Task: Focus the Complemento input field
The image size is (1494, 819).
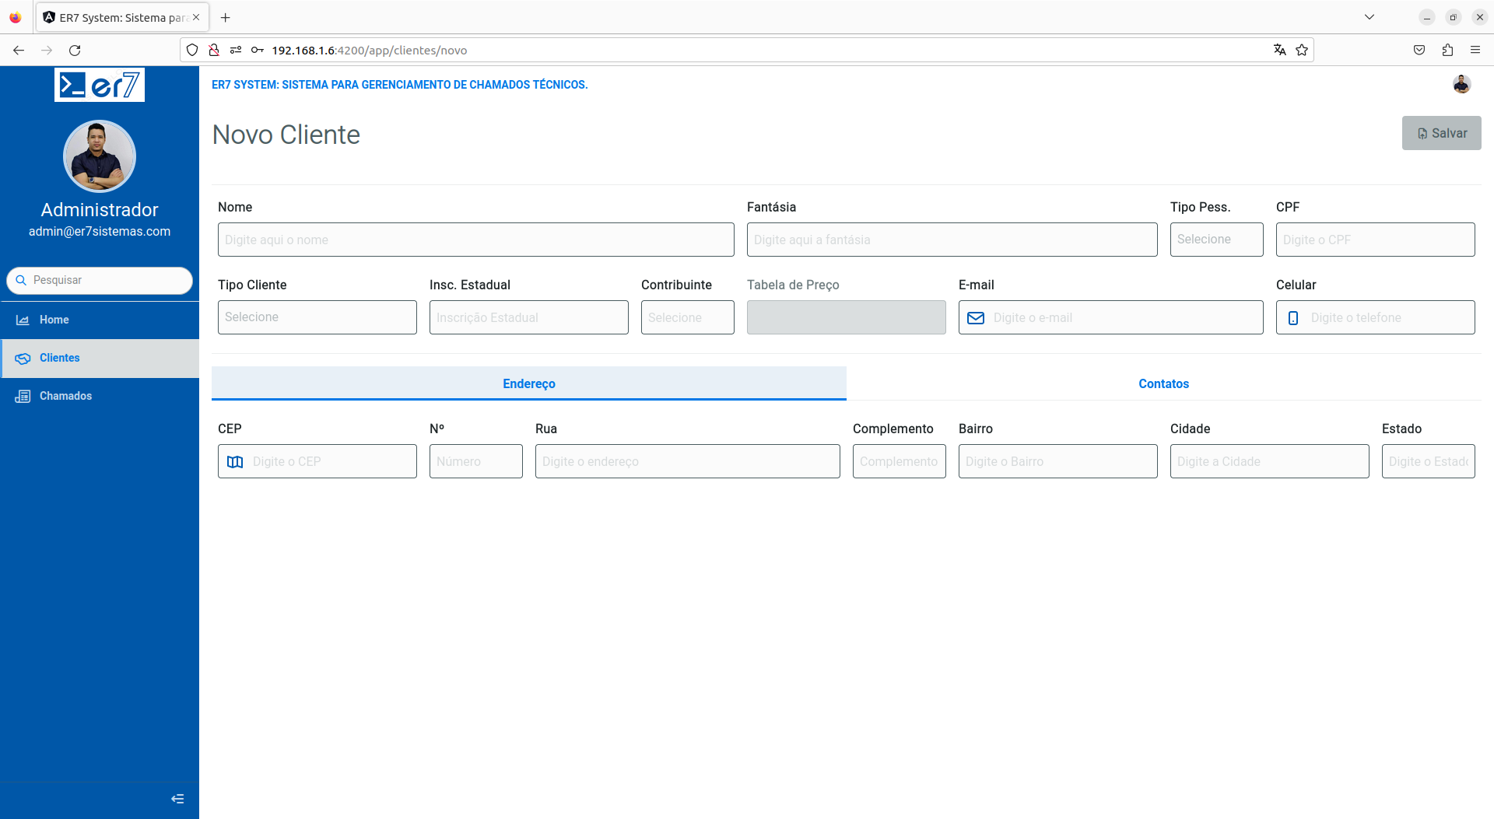Action: tap(900, 461)
